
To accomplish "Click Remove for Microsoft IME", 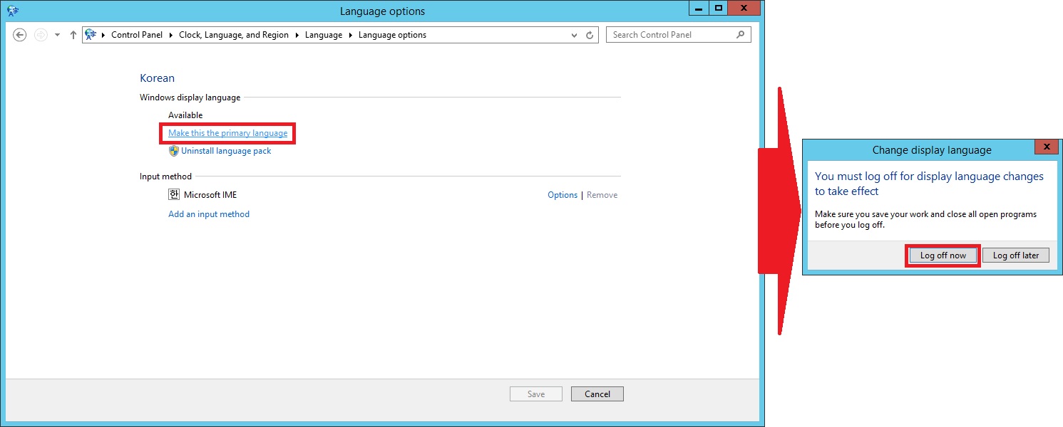I will coord(602,195).
